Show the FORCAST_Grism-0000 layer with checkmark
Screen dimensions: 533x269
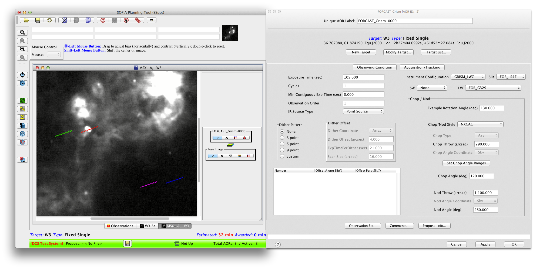[x=217, y=138]
